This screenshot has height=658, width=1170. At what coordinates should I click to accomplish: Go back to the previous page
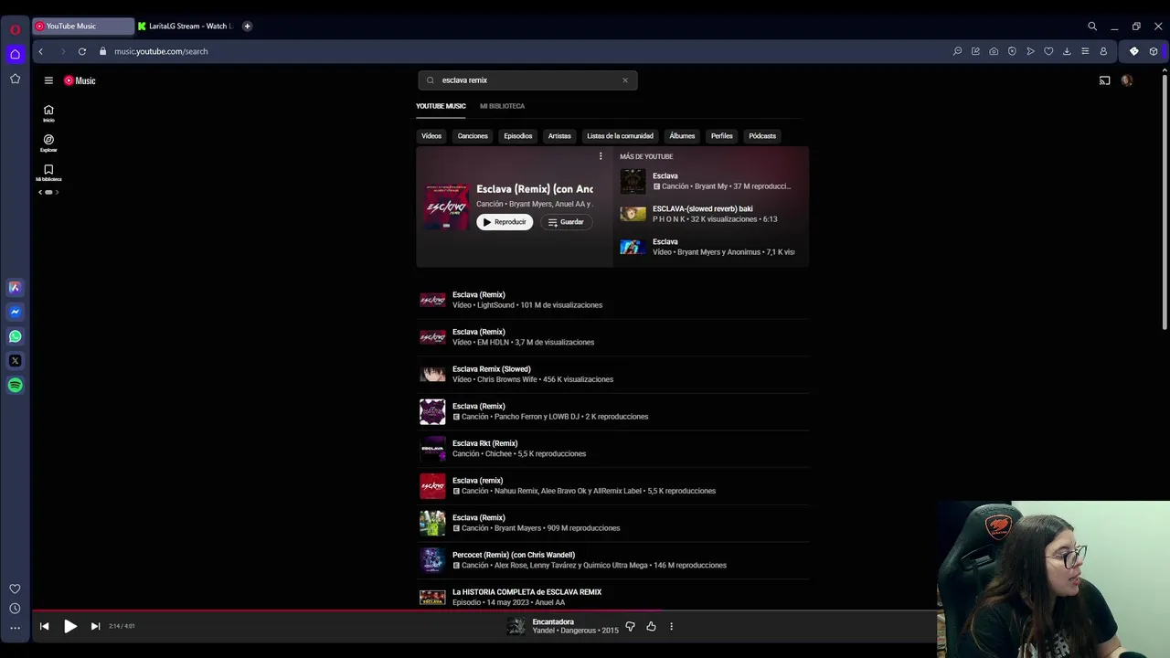41,51
